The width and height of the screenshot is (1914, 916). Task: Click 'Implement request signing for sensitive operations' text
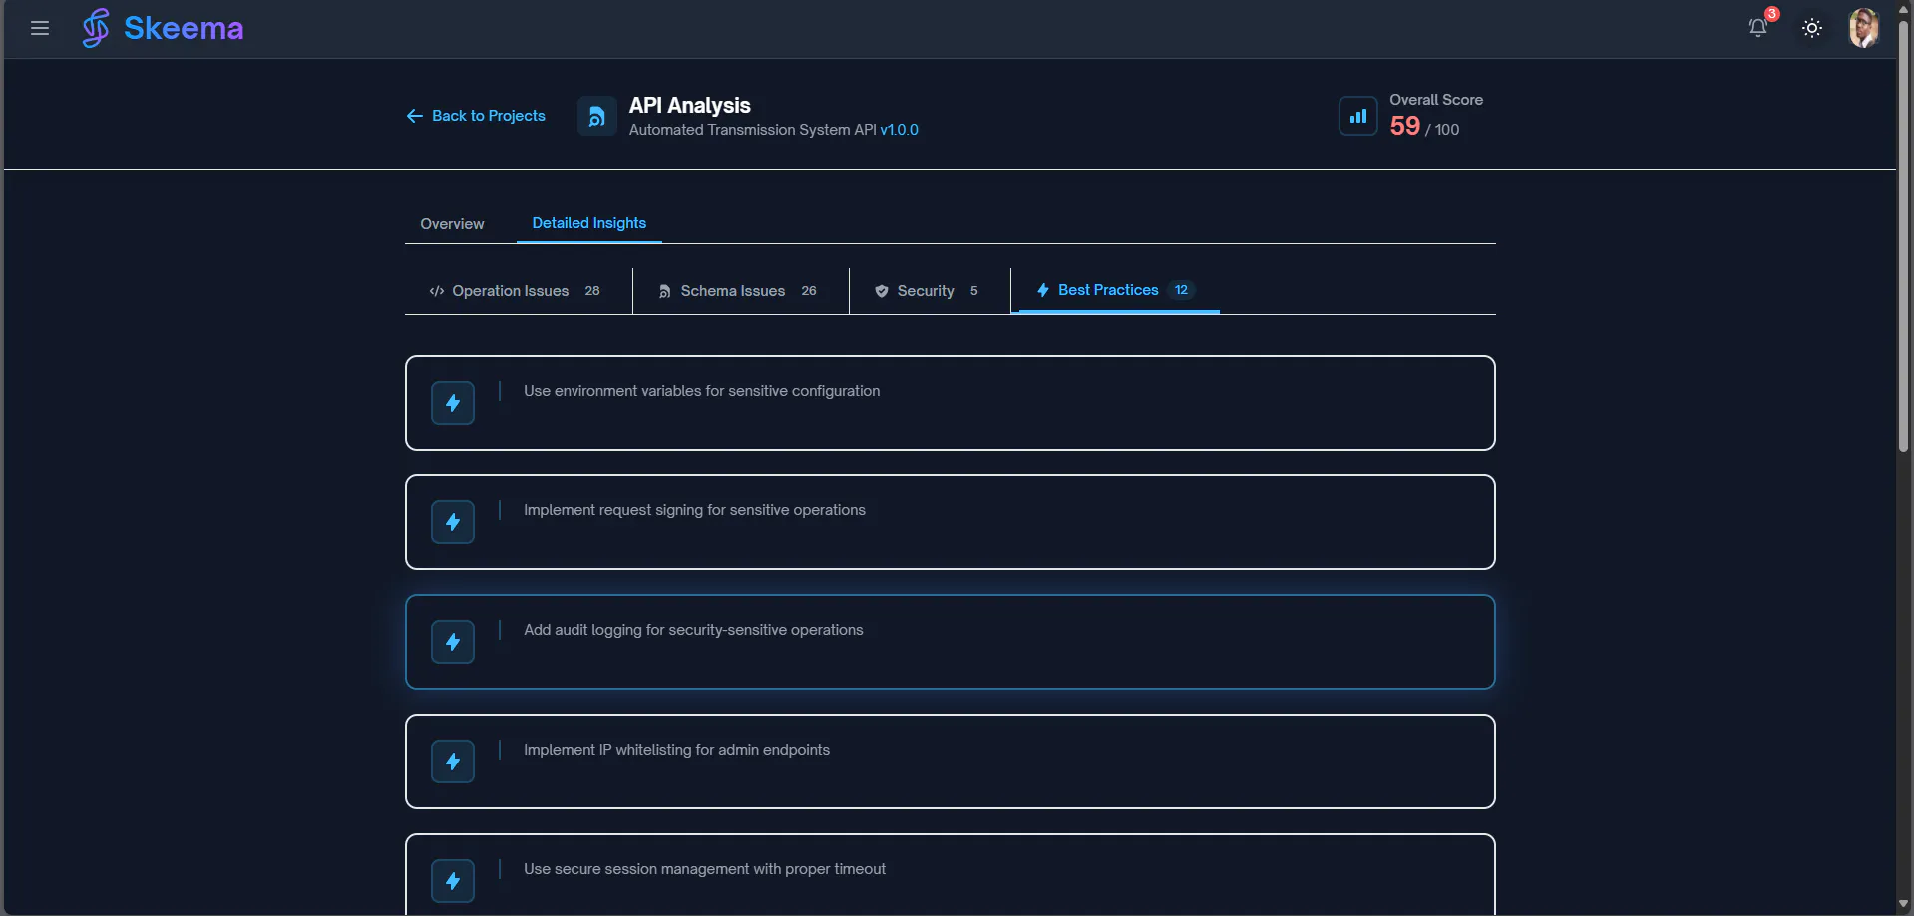[694, 510]
